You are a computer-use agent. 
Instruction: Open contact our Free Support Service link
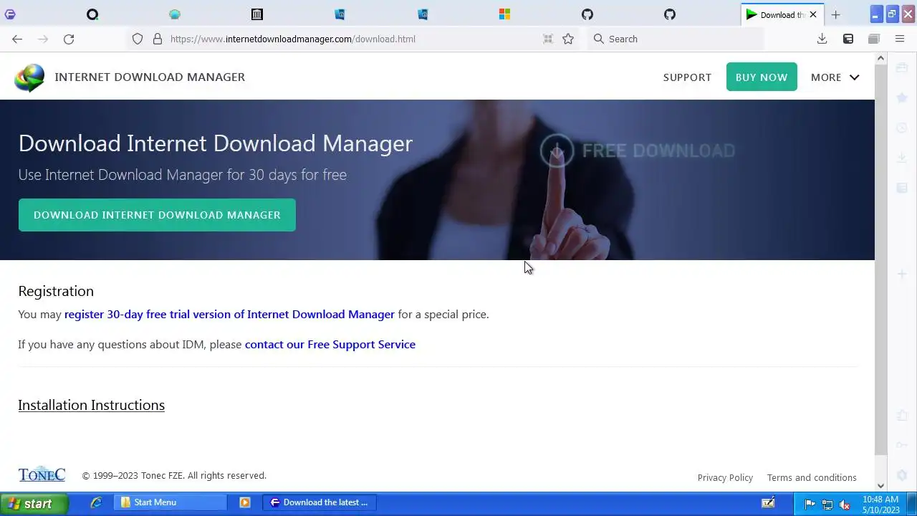(x=330, y=344)
